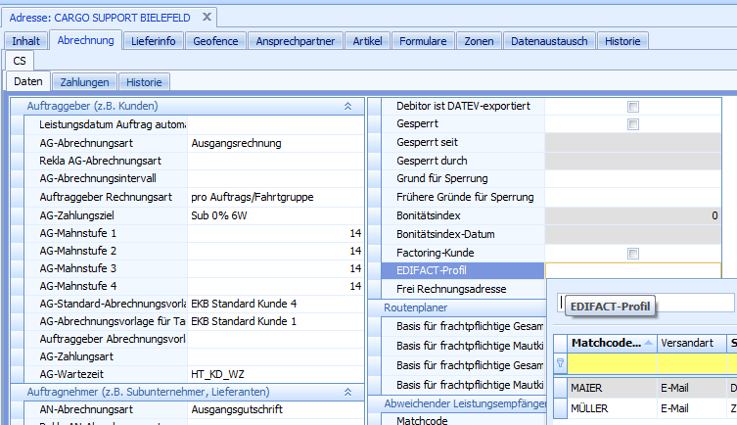Sort by the Matchcode column header
Viewport: 737px width, 425px height.
pos(606,343)
